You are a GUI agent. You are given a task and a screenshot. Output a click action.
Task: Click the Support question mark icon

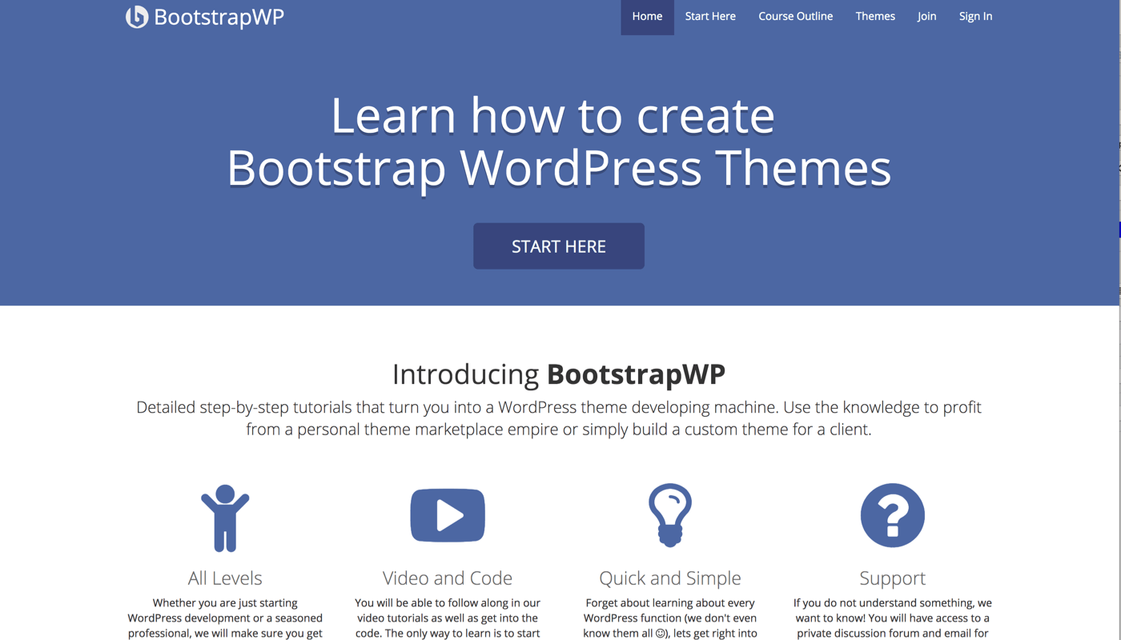893,515
